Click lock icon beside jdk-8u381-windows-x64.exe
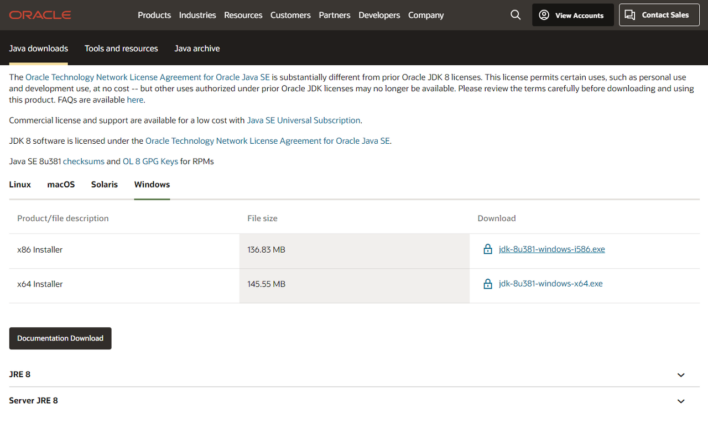Image resolution: width=708 pixels, height=428 pixels. 488,284
